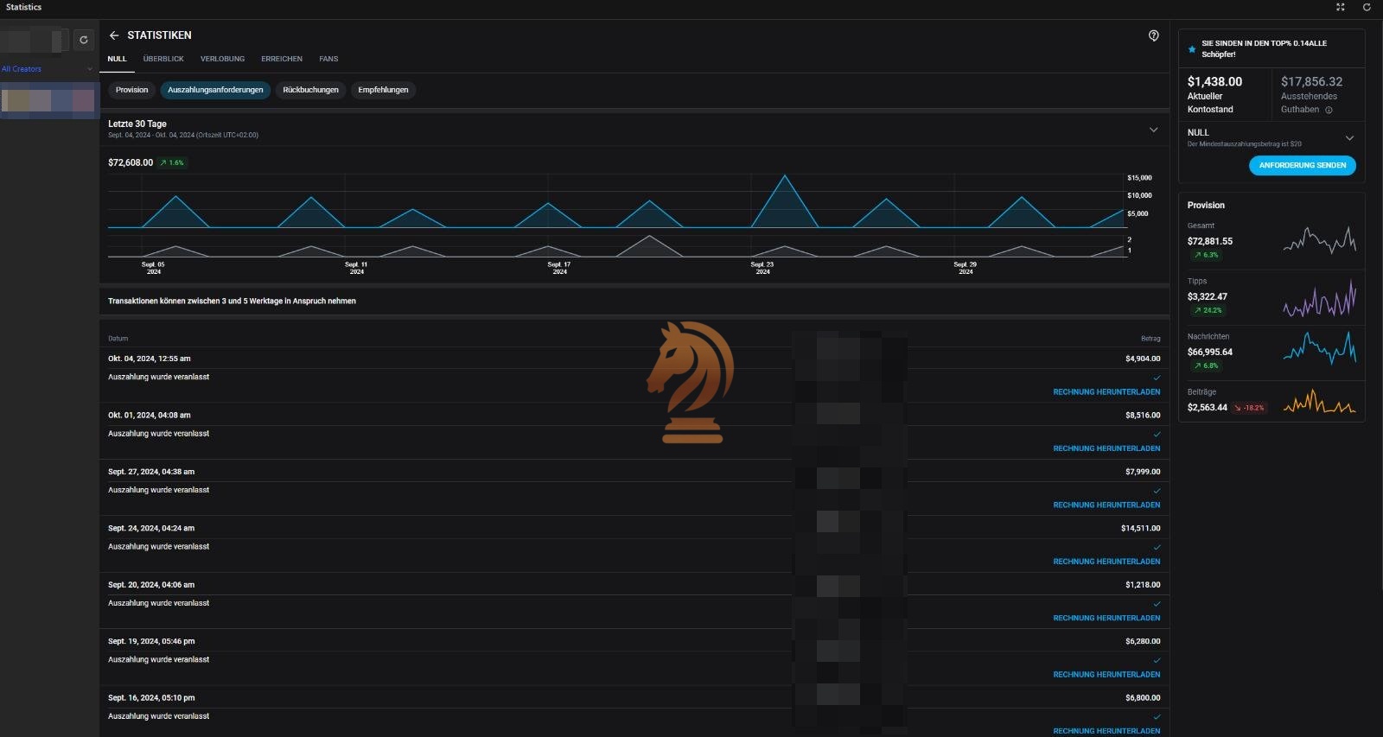This screenshot has height=737, width=1383.
Task: Expand the NULL payout options chevron
Action: (1349, 138)
